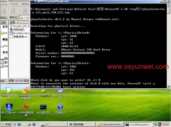Launch the MD5 HASH tool icon
Image resolution: width=171 pixels, height=127 pixels.
9,109
